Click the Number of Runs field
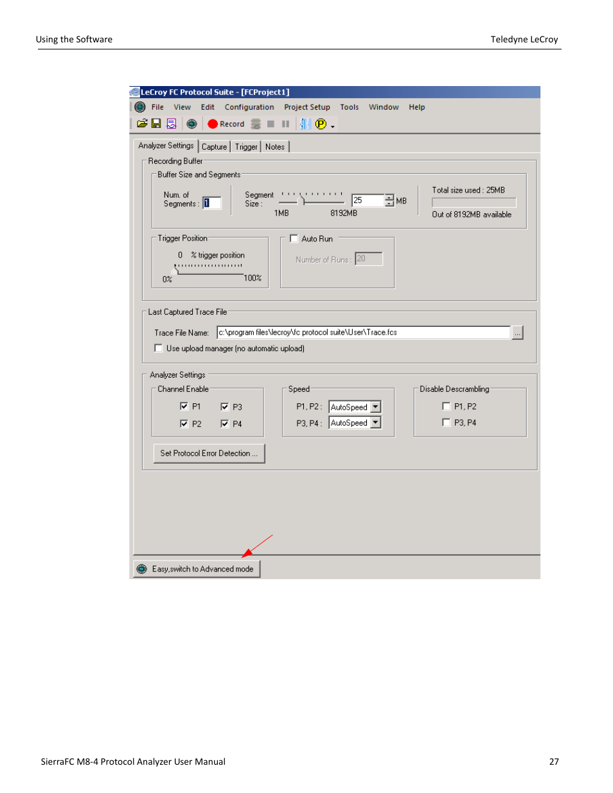Screen dimensions: 613x793 (x=369, y=259)
